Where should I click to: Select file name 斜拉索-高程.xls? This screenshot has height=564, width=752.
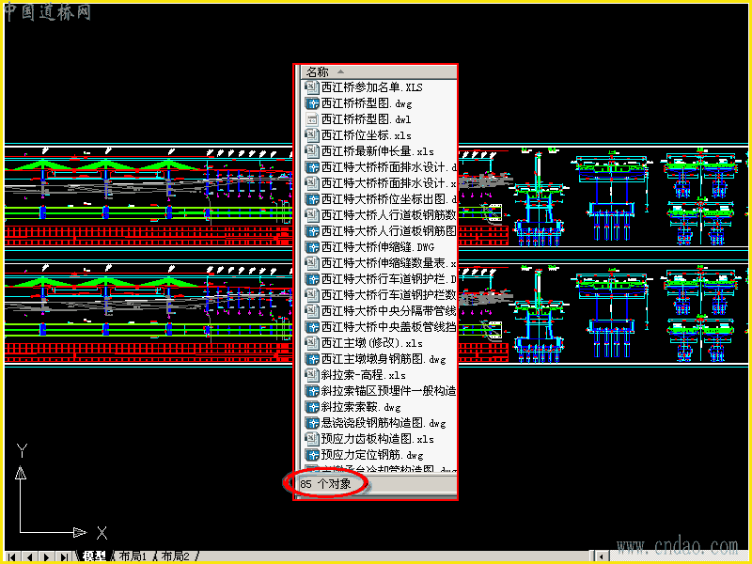coord(364,375)
